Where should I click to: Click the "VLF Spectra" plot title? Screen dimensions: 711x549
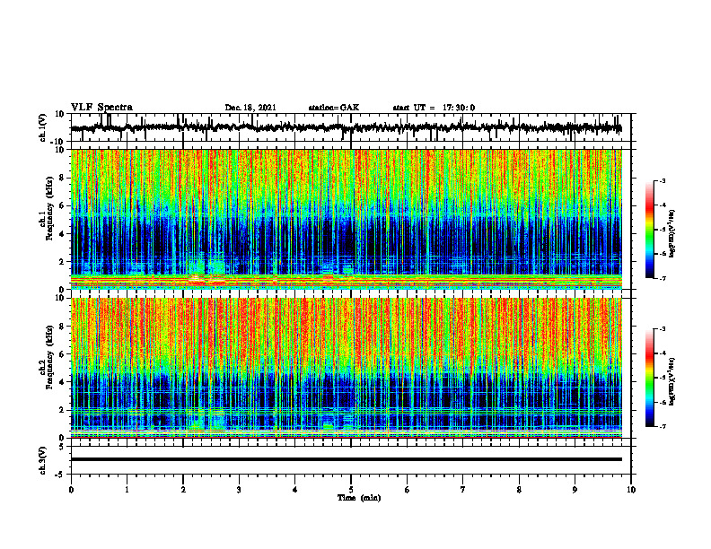101,108
